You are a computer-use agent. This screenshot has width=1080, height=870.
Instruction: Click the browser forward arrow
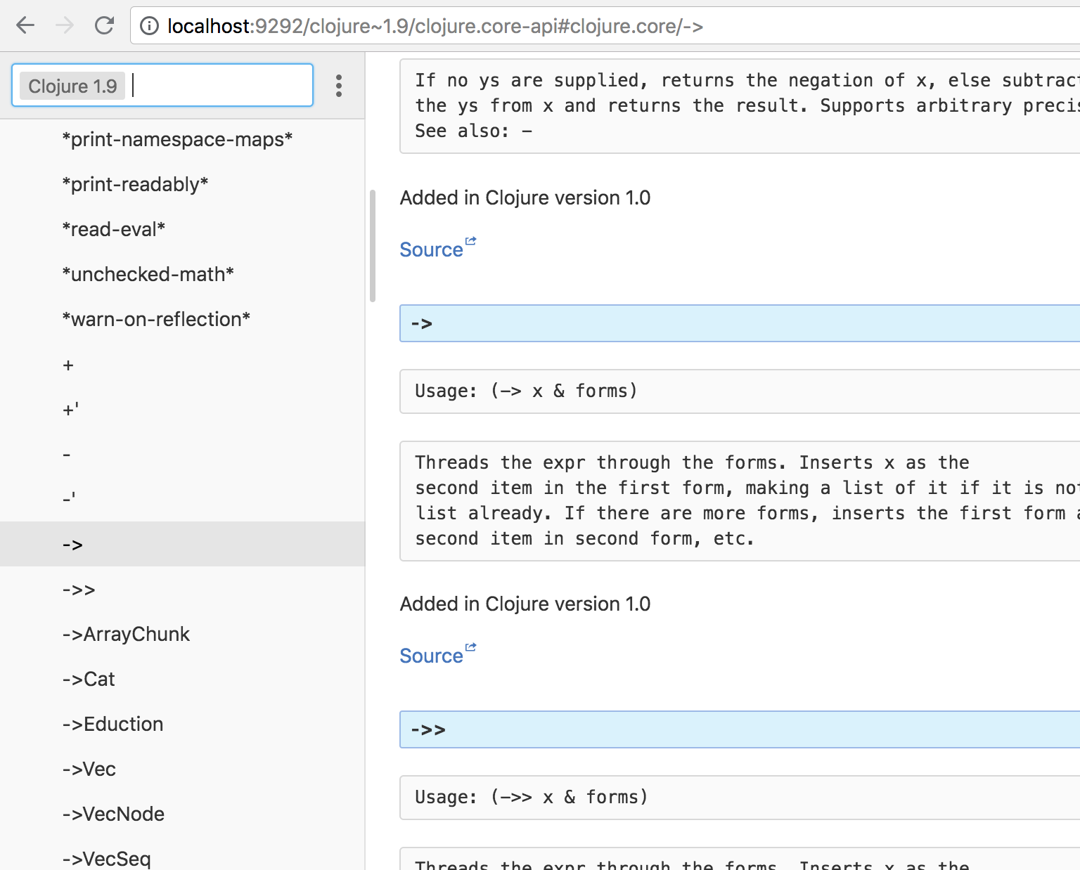(x=65, y=26)
